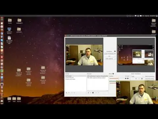The height and width of the screenshot is (119, 158).
Task: Open the Home folder on the desktop
Action: [x=10, y=21]
